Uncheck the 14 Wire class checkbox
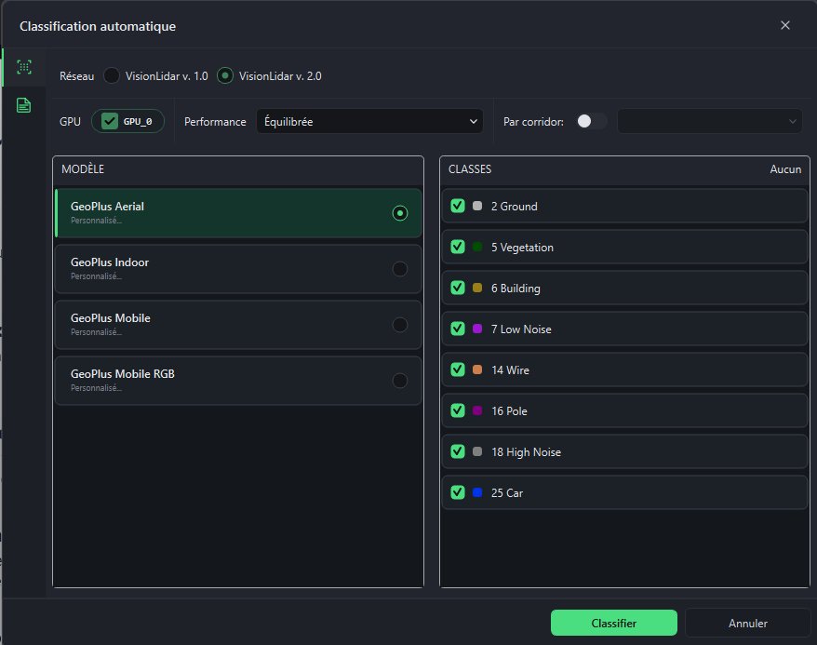817x645 pixels. [458, 370]
